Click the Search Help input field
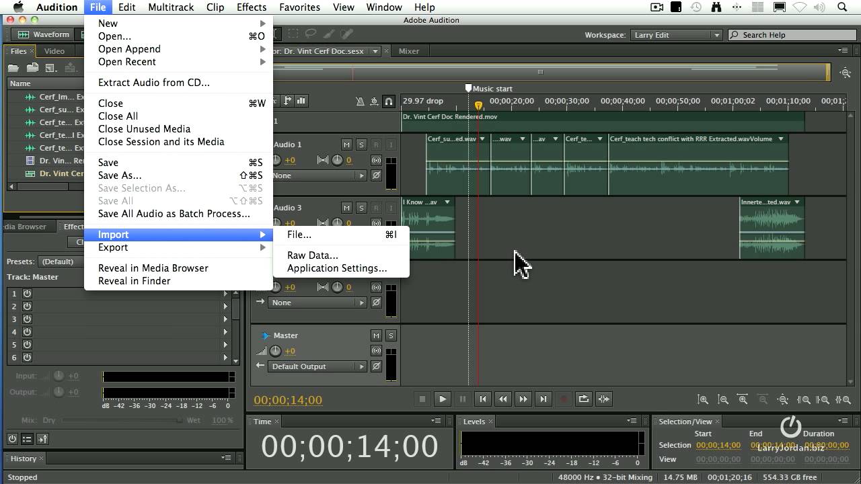 794,35
